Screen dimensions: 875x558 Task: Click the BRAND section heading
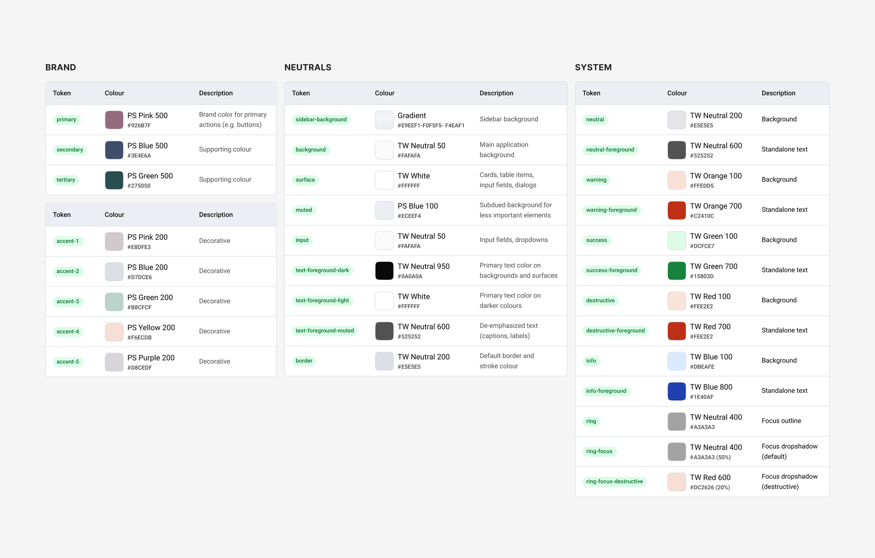(x=61, y=67)
